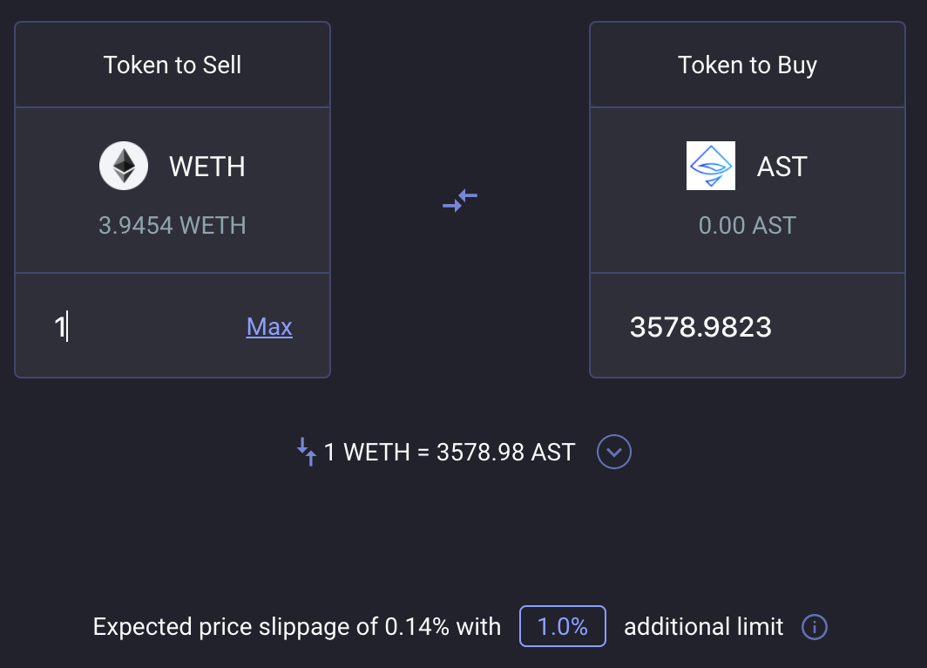This screenshot has height=668, width=927.
Task: Click the AST token name label
Action: click(x=782, y=167)
